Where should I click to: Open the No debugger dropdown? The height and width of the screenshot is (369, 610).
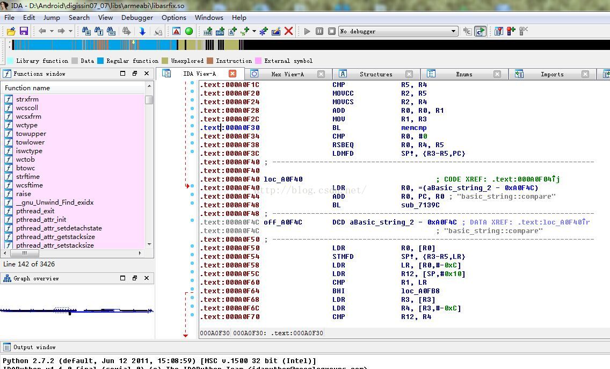tap(453, 31)
